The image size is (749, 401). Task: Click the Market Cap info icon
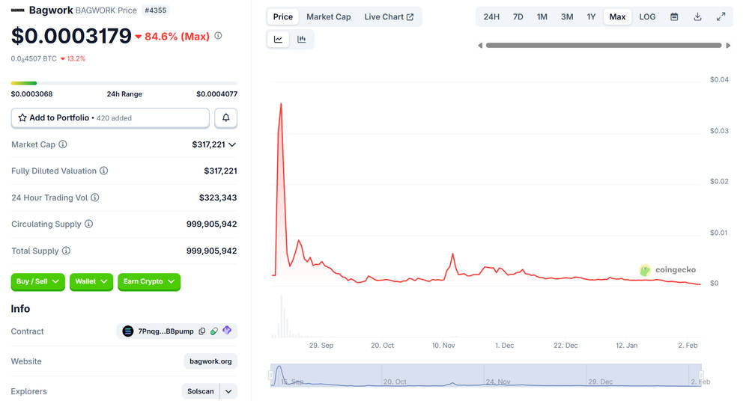click(63, 144)
